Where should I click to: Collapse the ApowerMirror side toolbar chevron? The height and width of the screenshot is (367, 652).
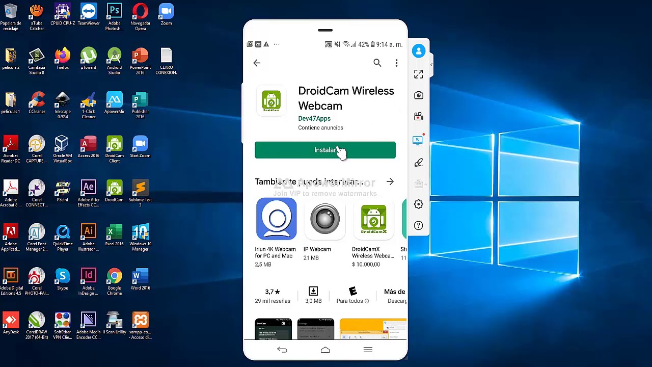431,65
